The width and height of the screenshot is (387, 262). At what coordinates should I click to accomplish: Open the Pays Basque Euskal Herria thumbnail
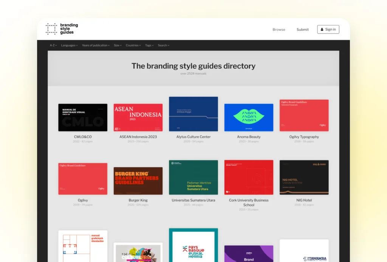[193, 245]
